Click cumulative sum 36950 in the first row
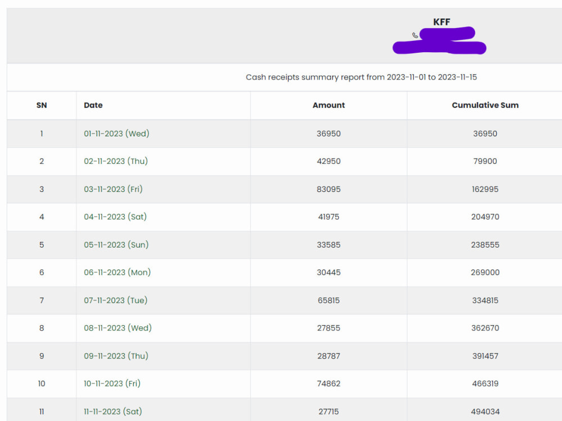 tap(486, 134)
